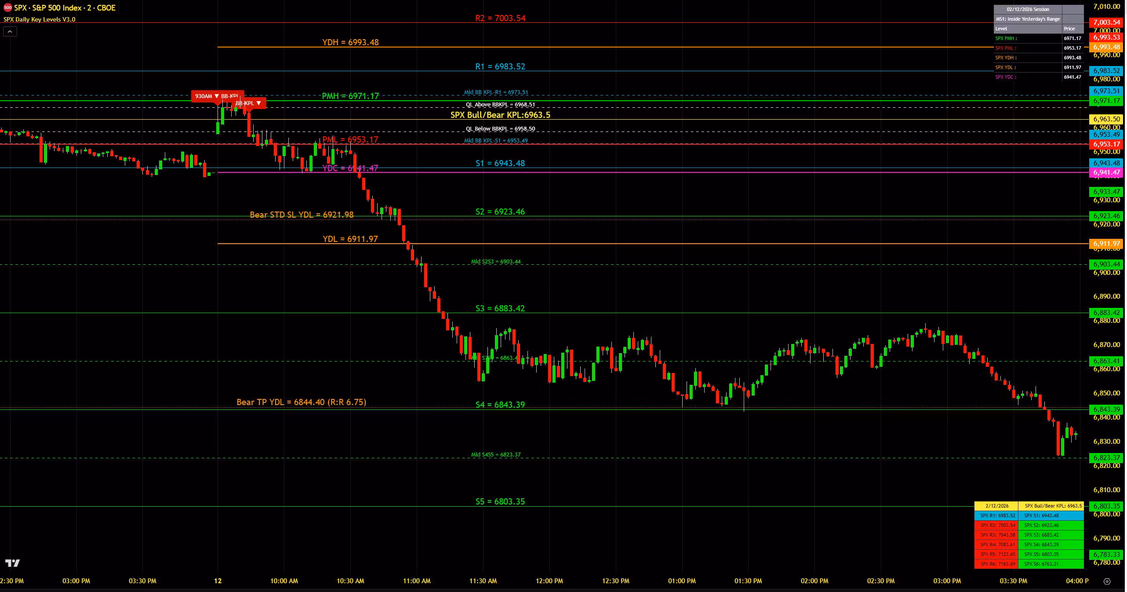This screenshot has width=1127, height=592.
Task: Click the yellow 6,963.50 price axis label
Action: (x=1106, y=119)
